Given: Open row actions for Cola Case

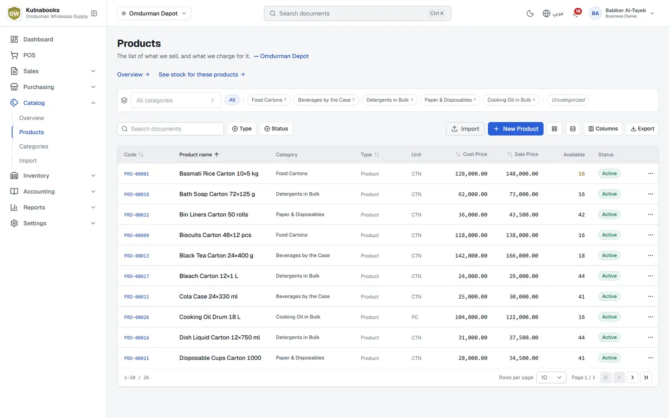Looking at the screenshot, I should pos(650,296).
